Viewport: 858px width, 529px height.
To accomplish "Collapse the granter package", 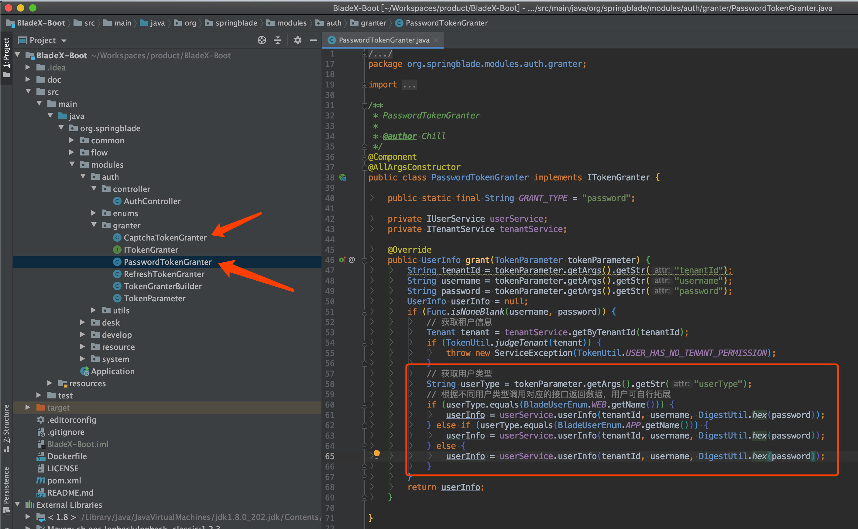I will click(94, 225).
